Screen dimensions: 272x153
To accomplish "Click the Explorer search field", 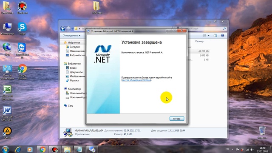I will [203, 28].
